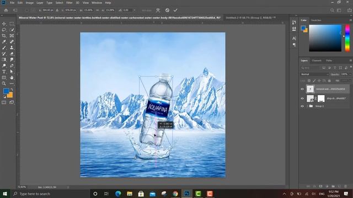Expand the Group 2 folder
This screenshot has height=198, width=353.
coord(307,106)
